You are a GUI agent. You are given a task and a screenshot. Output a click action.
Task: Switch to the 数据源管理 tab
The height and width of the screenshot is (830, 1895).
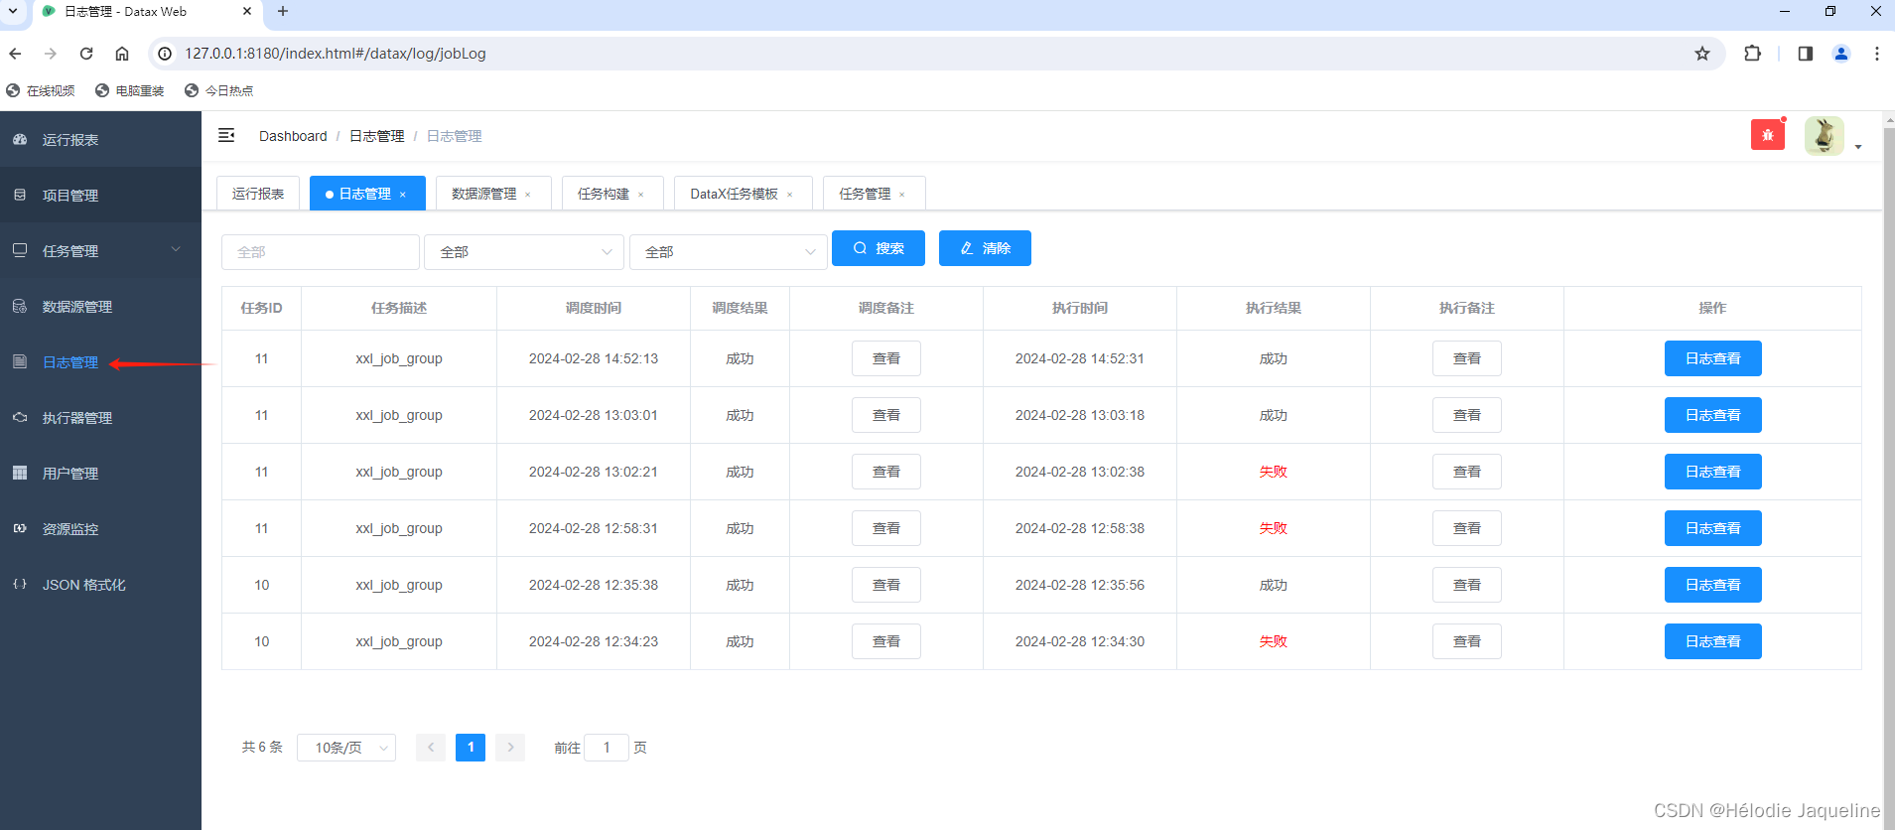[x=484, y=194]
